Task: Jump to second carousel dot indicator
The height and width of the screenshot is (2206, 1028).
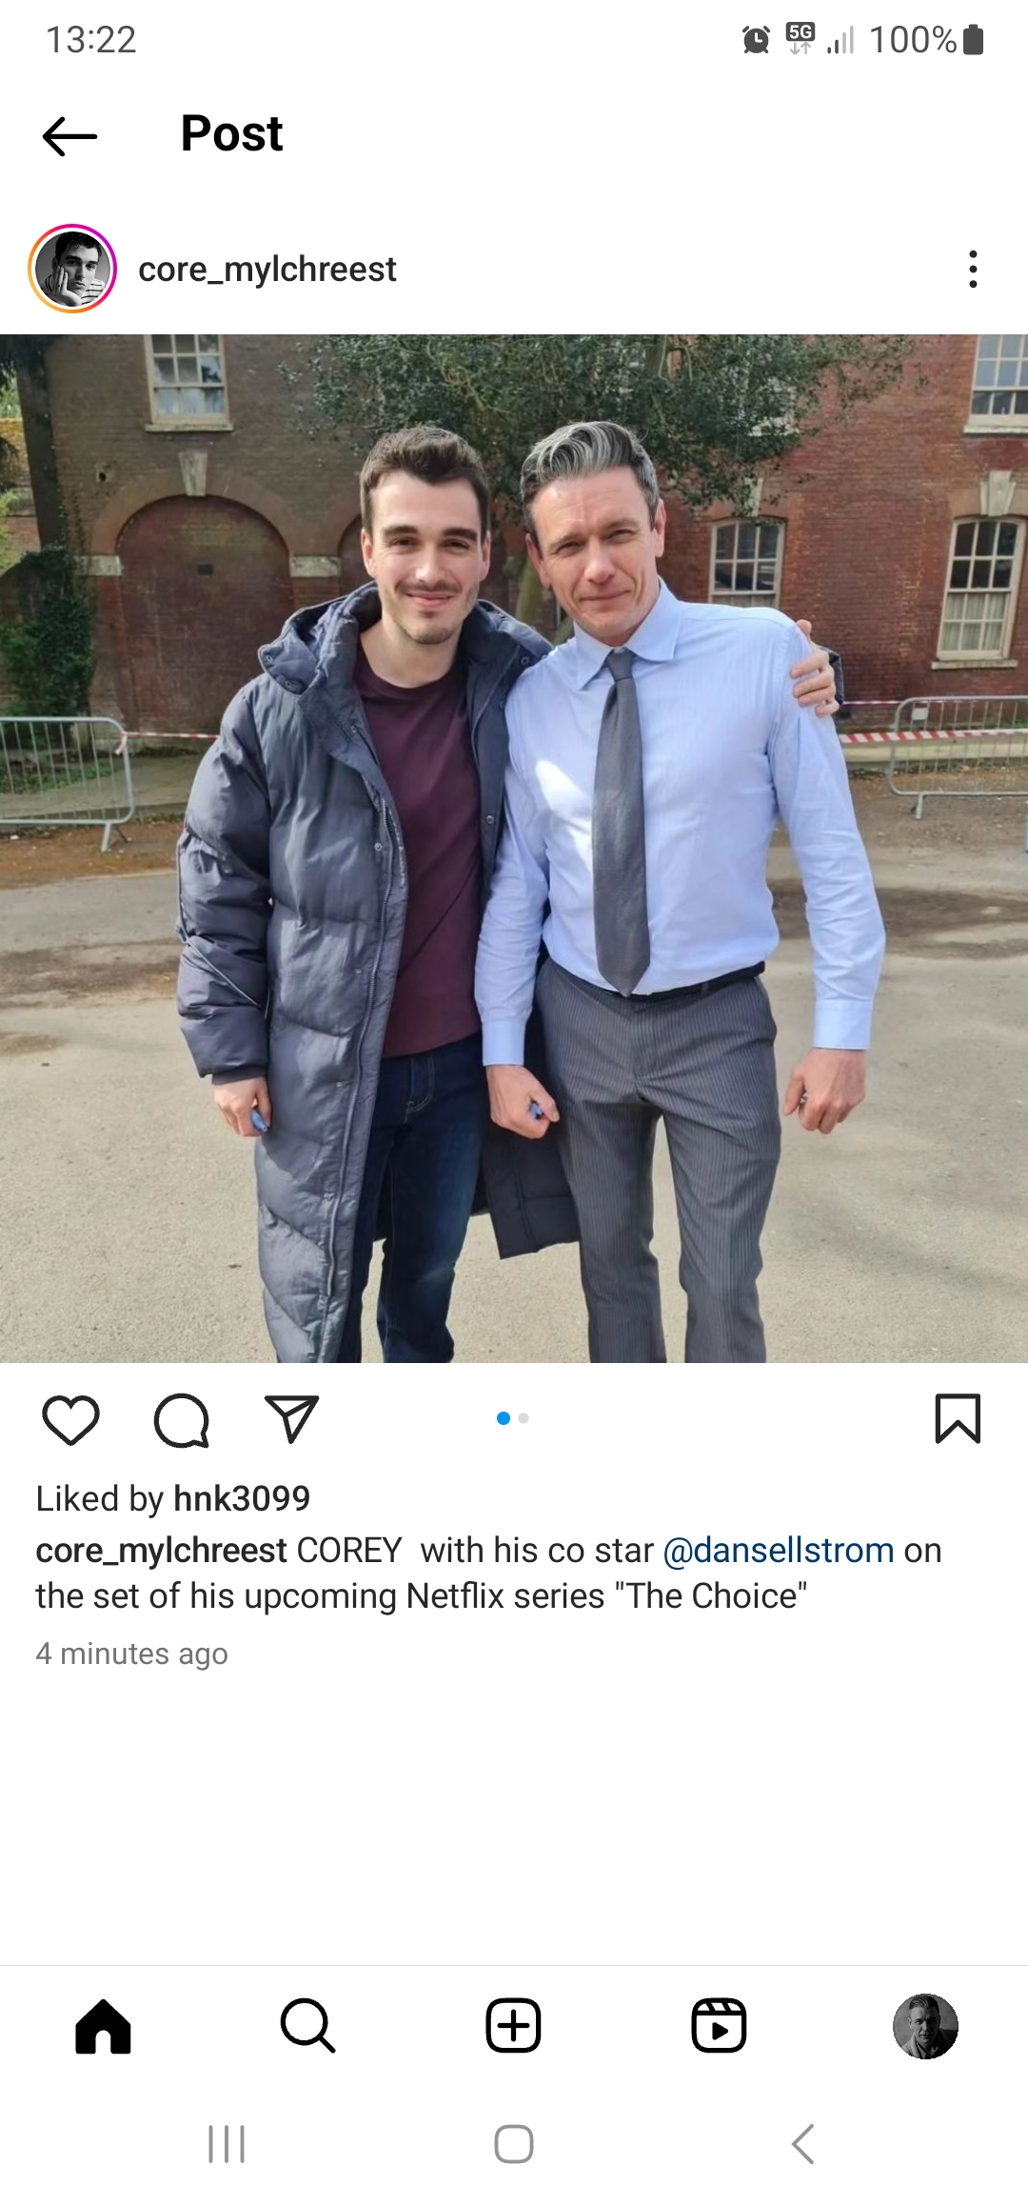Action: pos(524,1418)
